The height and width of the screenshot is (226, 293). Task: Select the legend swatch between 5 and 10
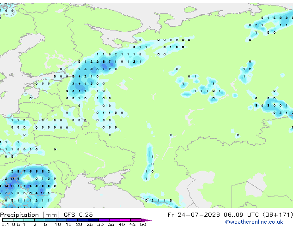point(50,220)
